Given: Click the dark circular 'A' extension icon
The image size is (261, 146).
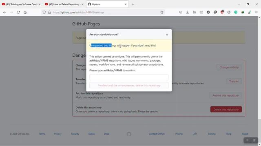Looking at the screenshot, I should click(x=208, y=12).
